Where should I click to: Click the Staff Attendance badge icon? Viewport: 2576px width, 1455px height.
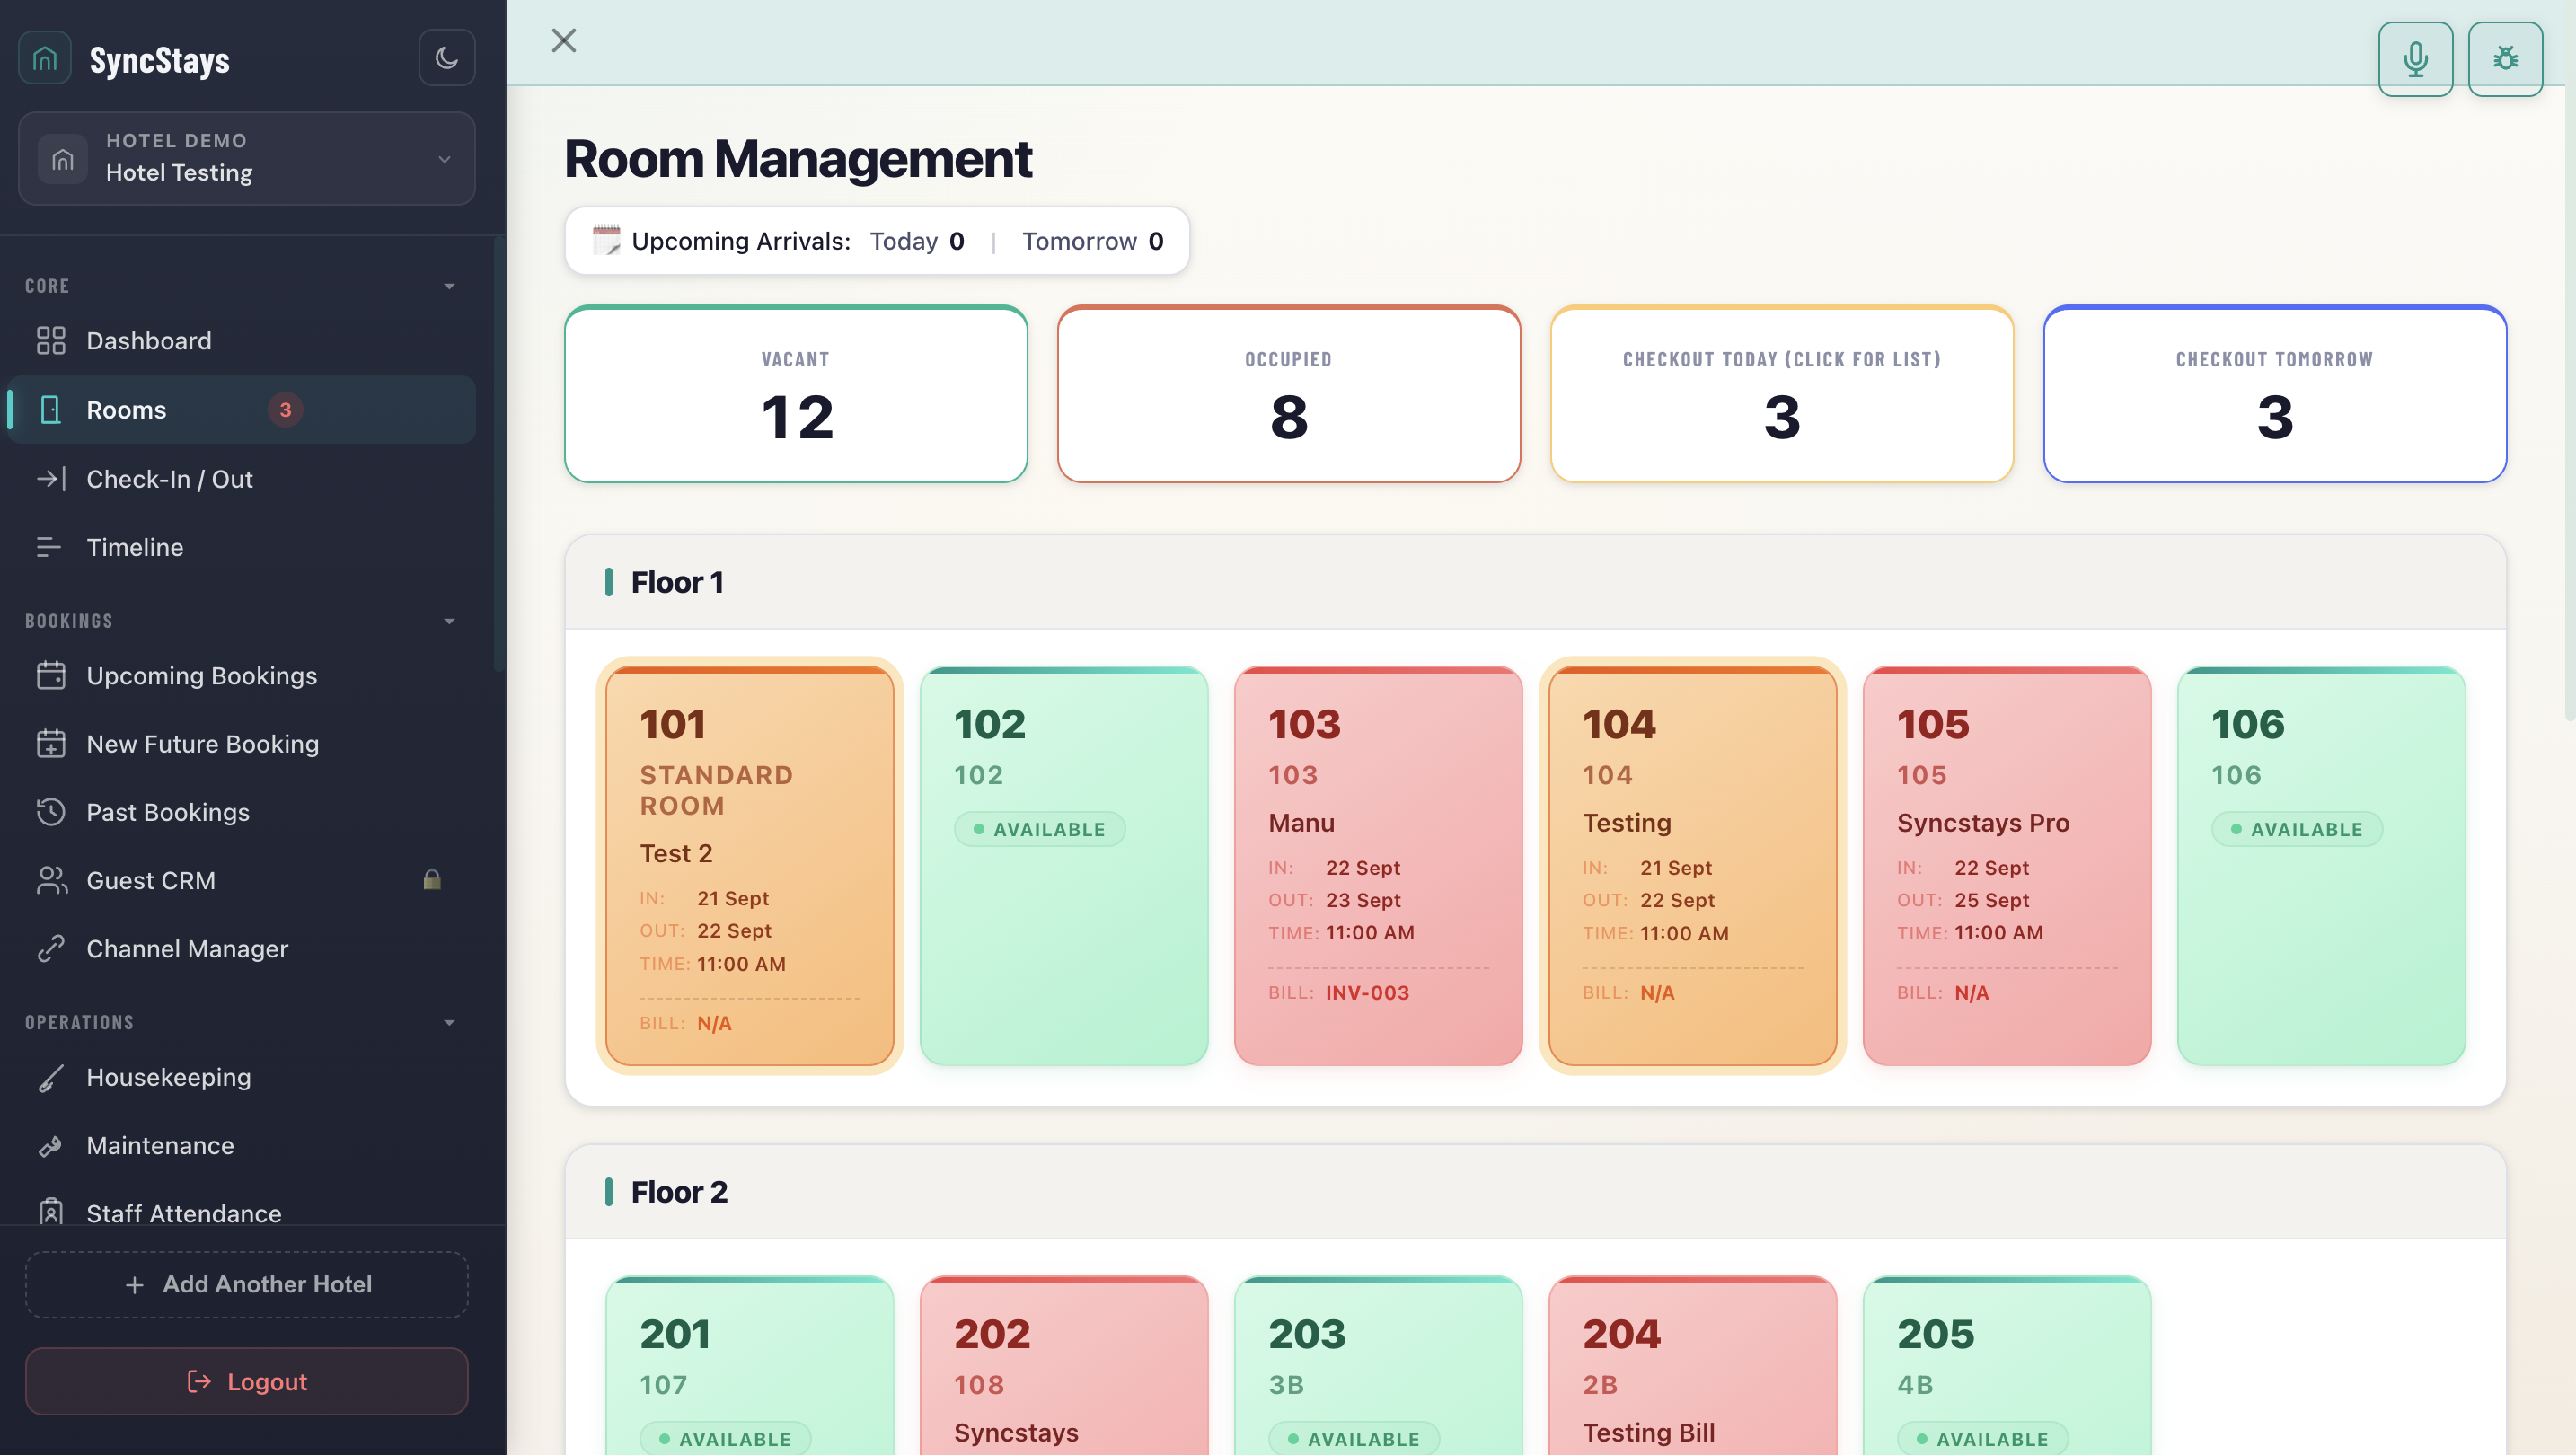pos(51,1212)
